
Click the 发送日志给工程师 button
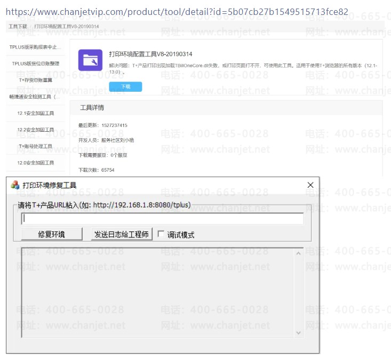[x=122, y=234]
